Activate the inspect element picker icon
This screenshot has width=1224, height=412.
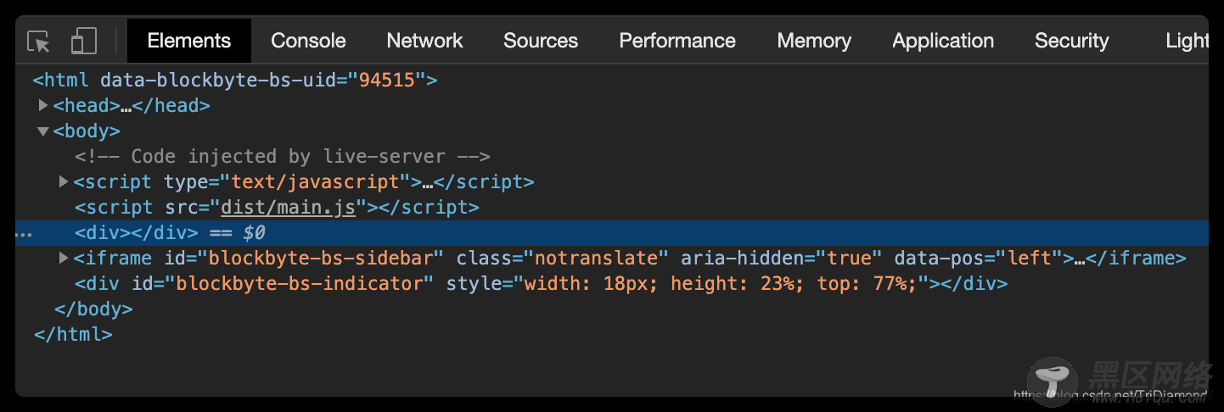(39, 41)
